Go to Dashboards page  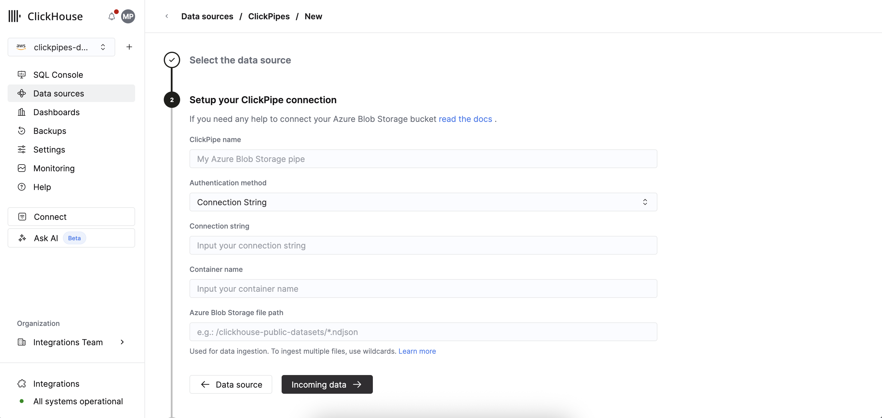(x=56, y=112)
